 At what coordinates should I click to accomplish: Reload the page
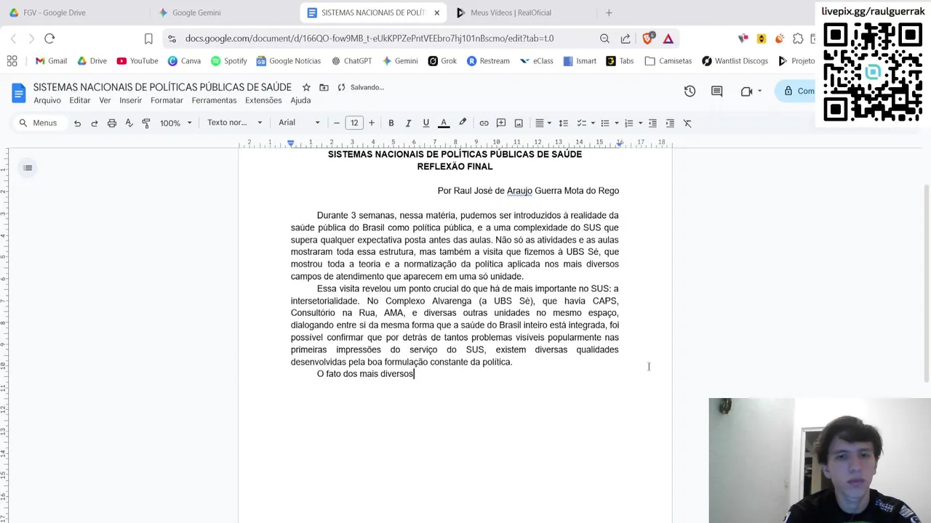[x=49, y=38]
